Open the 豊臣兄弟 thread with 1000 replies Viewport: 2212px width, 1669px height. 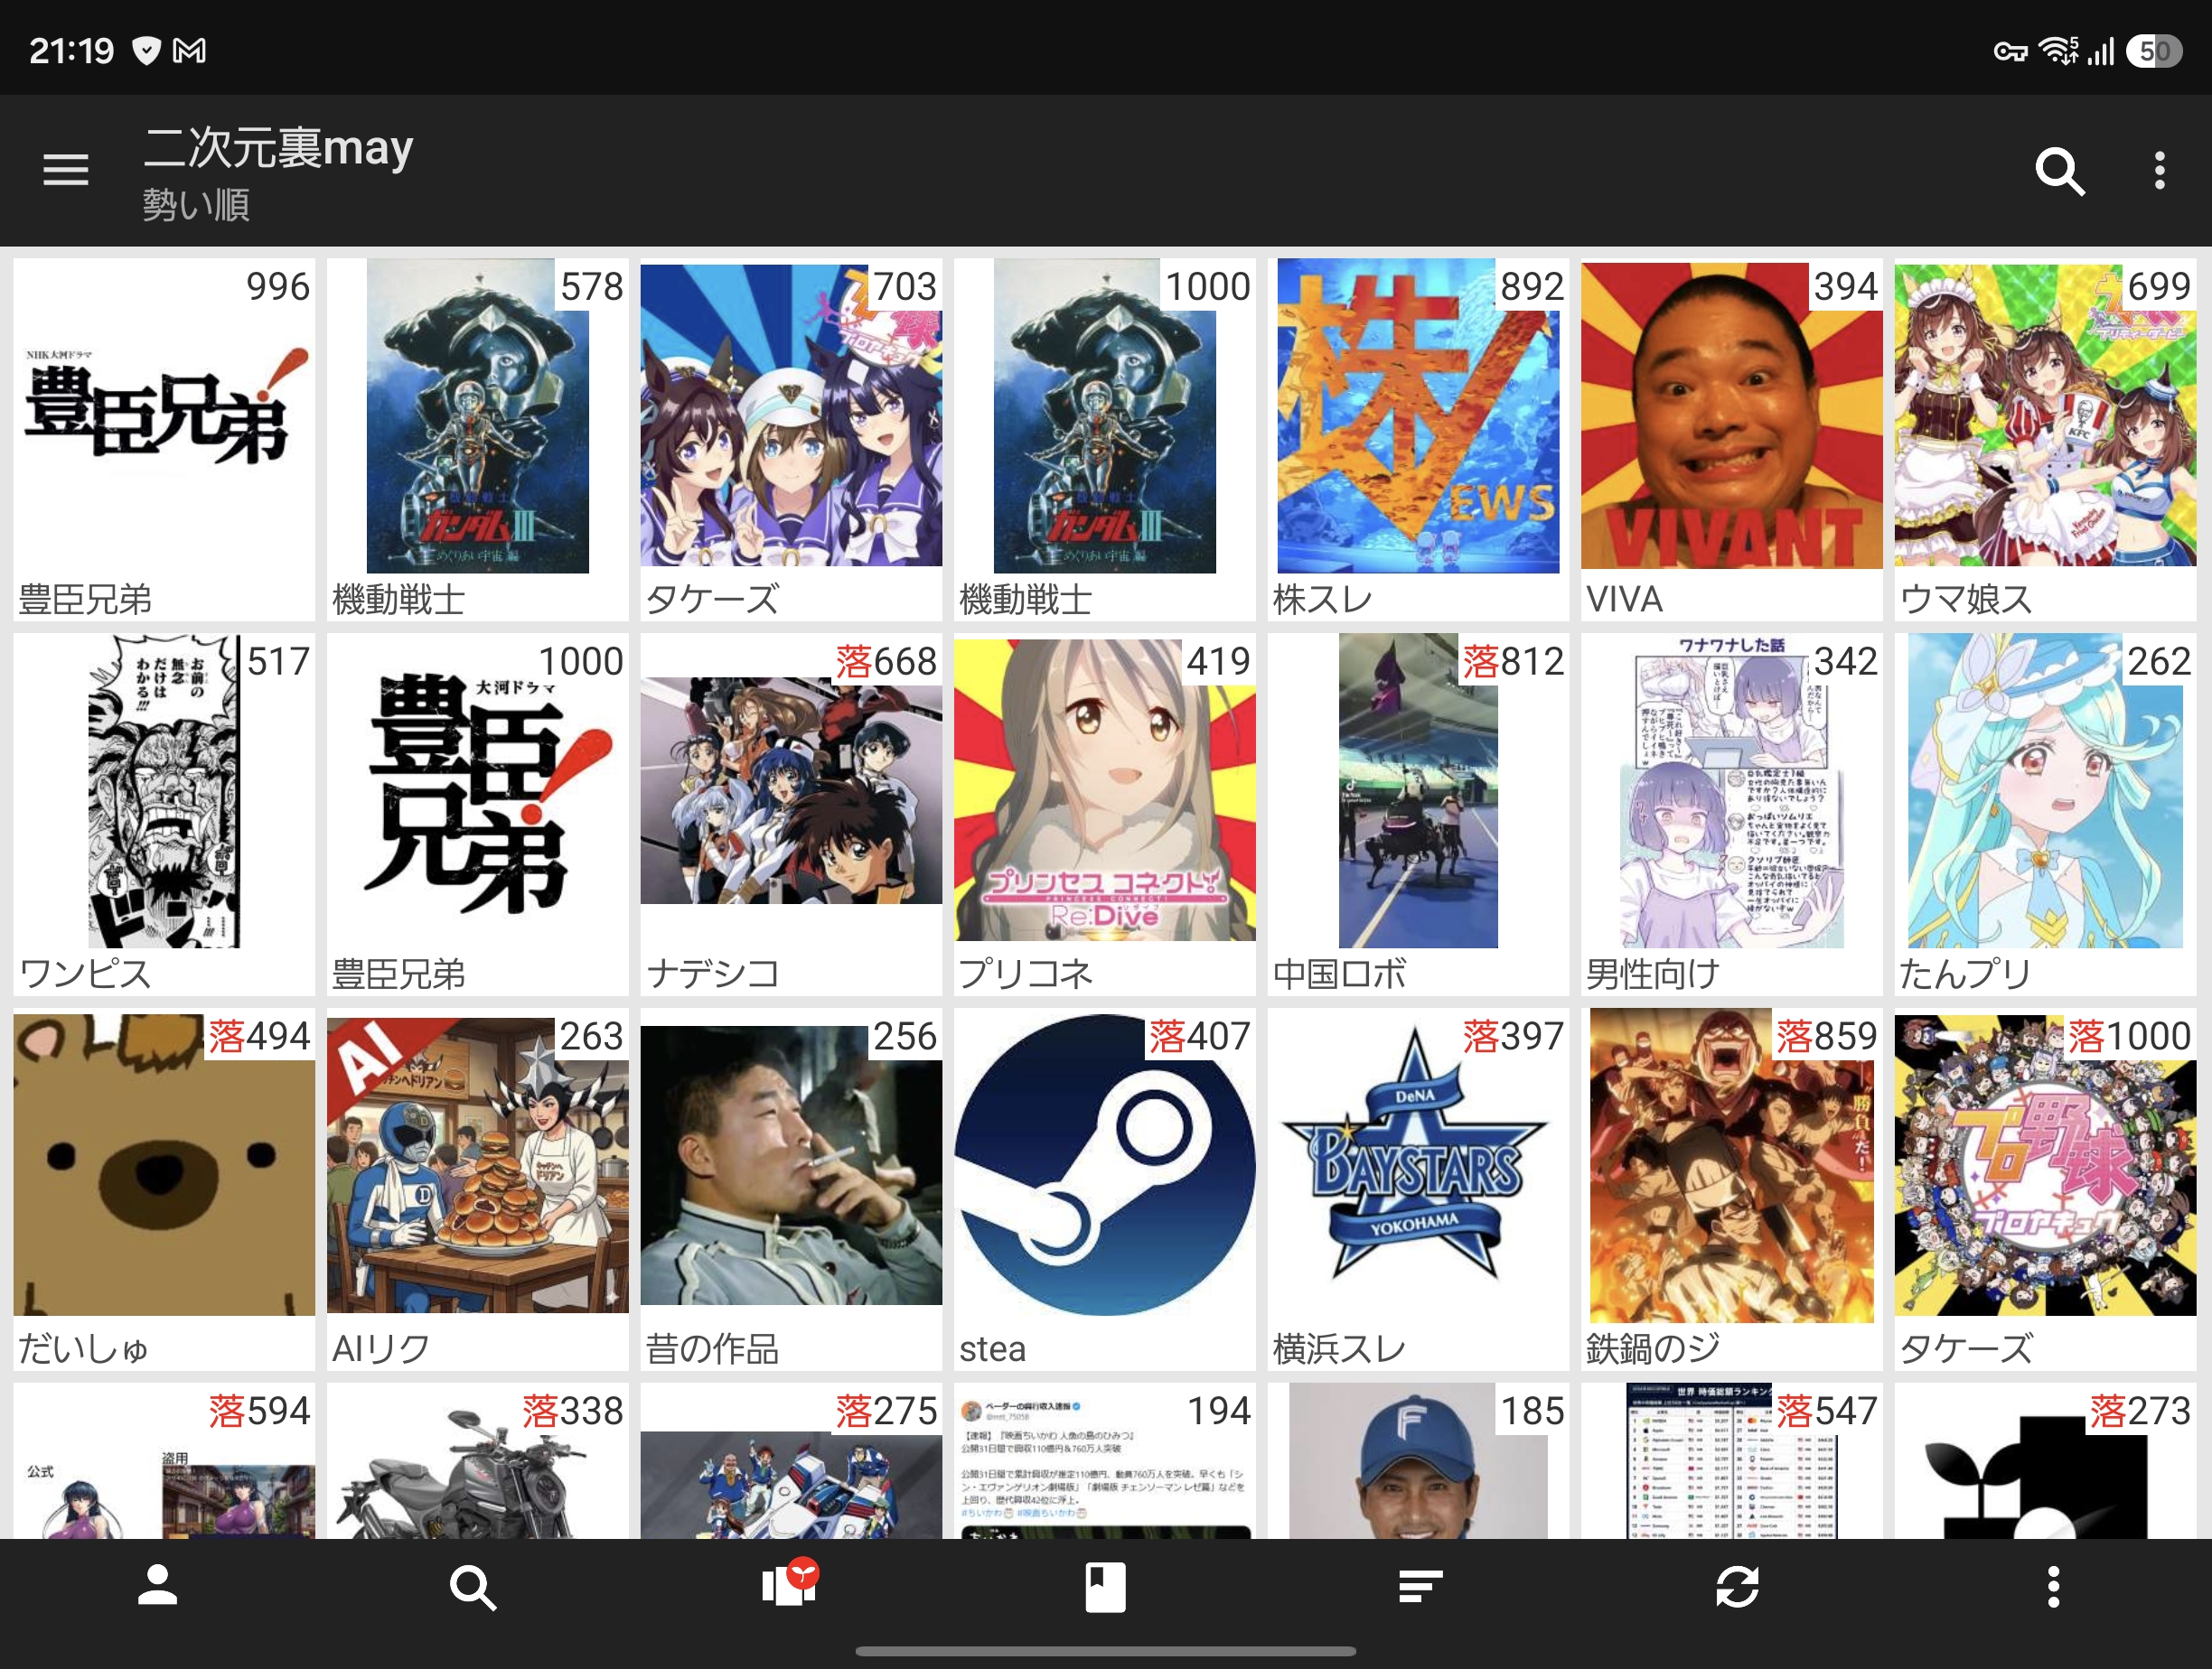478,815
